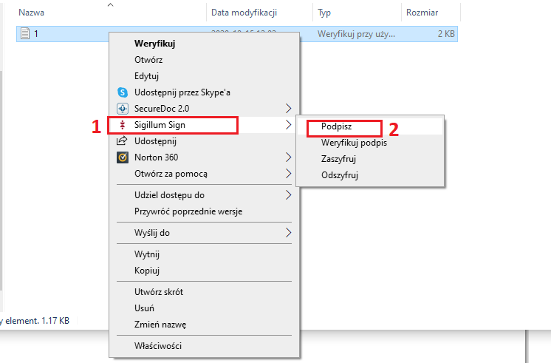The image size is (551, 363).
Task: Expand the Otwórz za pomocą submenu arrow
Action: (289, 174)
